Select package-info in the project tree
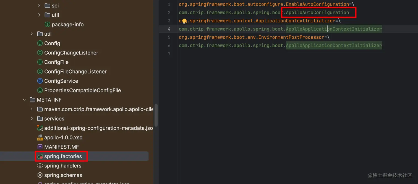Image resolution: width=418 pixels, height=184 pixels. pyautogui.click(x=67, y=24)
